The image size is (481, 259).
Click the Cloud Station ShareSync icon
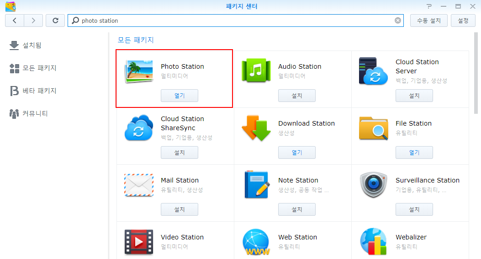click(139, 128)
